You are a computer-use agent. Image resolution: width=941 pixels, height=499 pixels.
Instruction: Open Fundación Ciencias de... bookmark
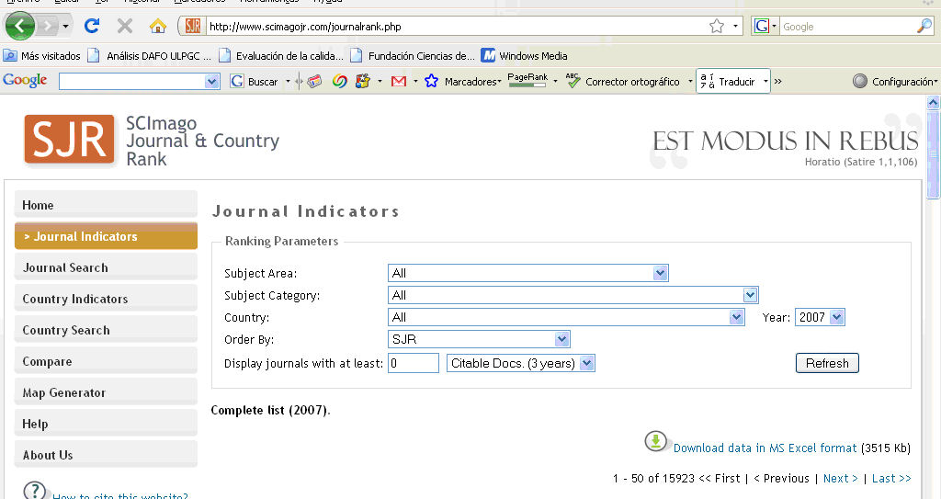tap(413, 56)
